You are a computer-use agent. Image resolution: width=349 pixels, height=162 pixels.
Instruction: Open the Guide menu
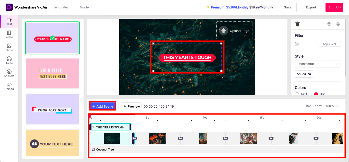84,7
